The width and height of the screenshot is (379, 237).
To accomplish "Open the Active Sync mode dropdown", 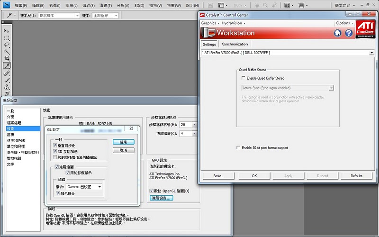I will point(288,88).
